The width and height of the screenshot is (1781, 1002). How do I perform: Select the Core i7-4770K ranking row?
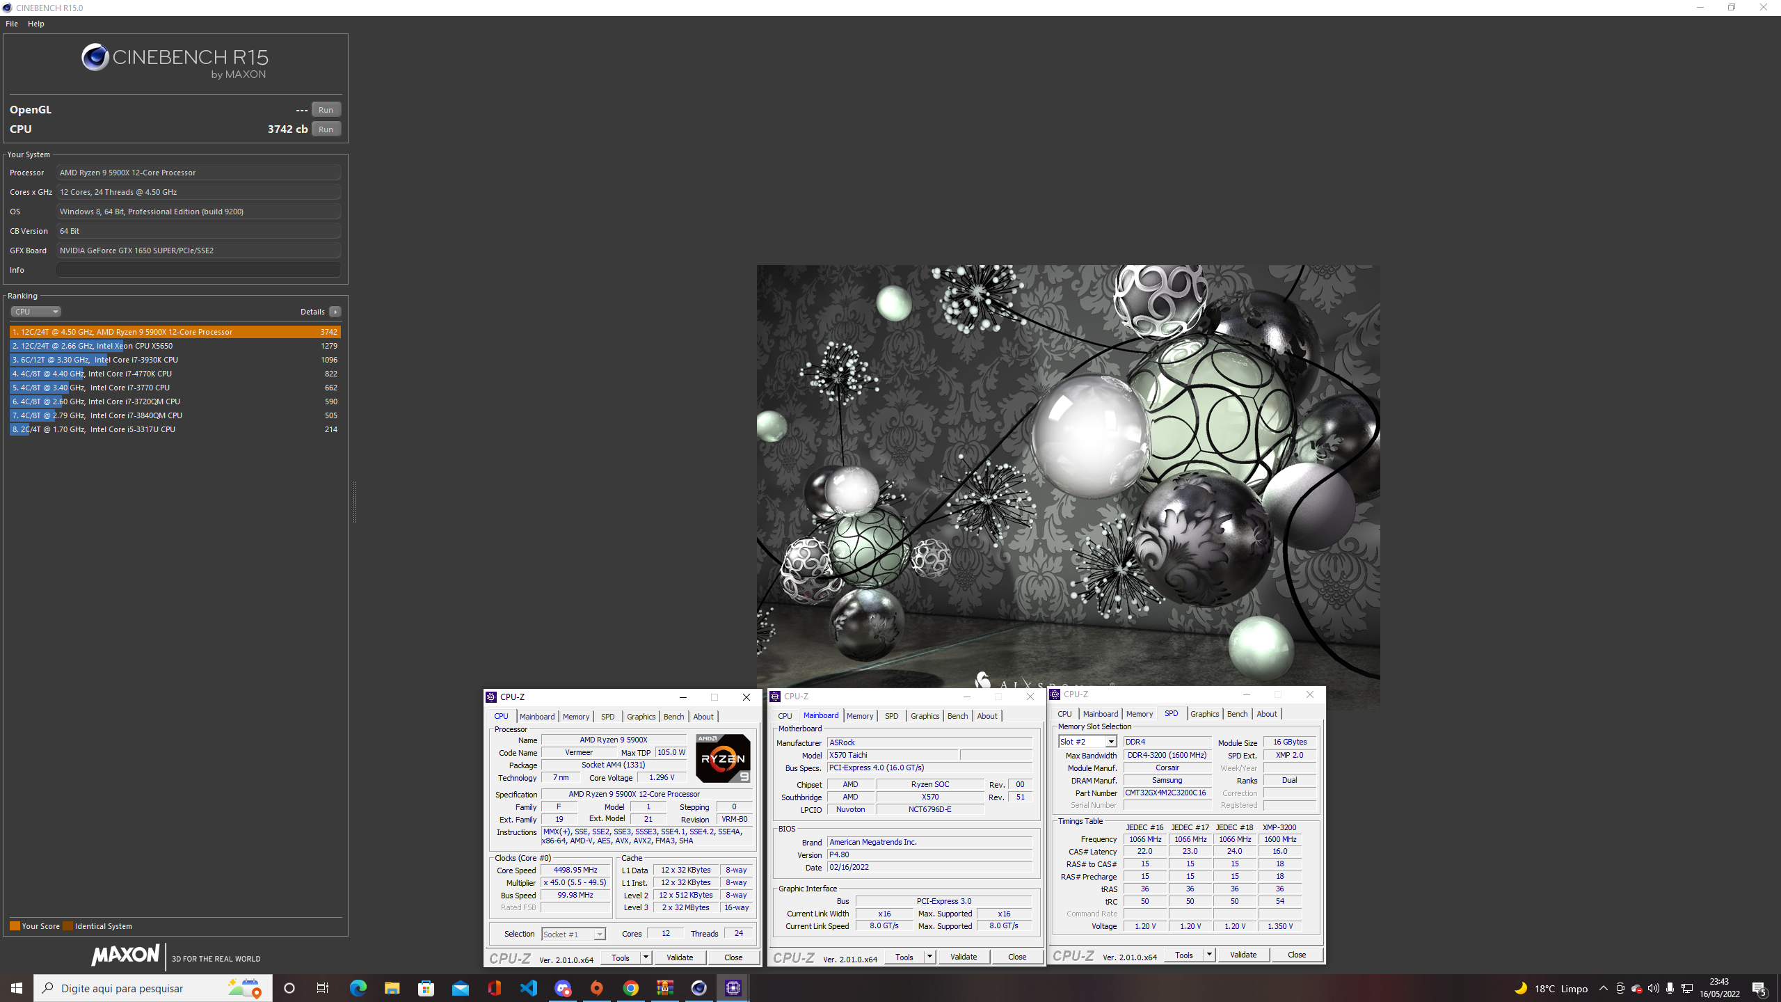175,374
